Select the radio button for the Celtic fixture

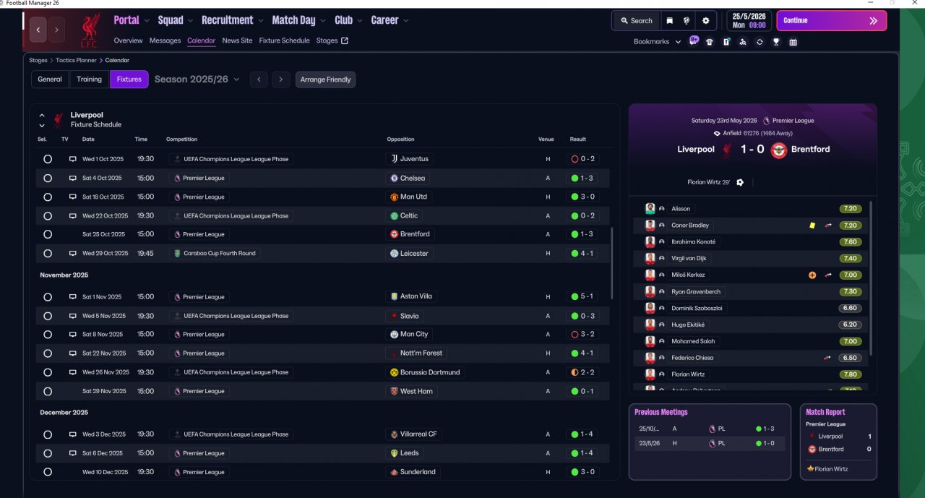pos(48,215)
